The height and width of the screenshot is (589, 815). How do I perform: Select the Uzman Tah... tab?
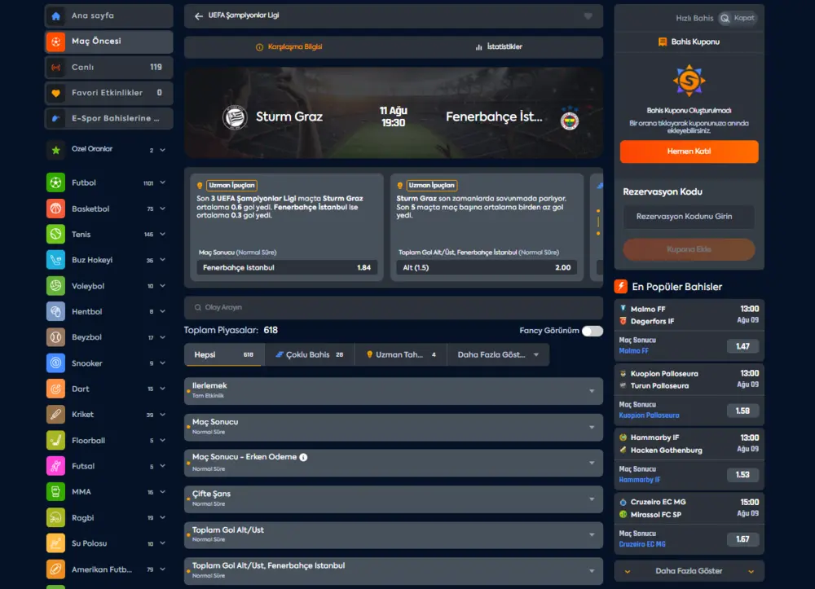click(x=401, y=354)
